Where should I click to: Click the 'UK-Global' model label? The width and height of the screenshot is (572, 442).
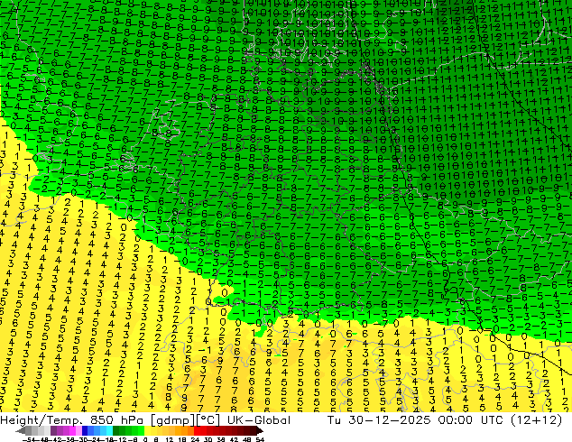[259, 420]
